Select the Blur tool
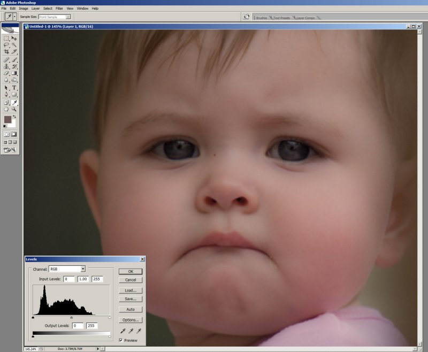Image resolution: width=428 pixels, height=352 pixels. click(6, 80)
